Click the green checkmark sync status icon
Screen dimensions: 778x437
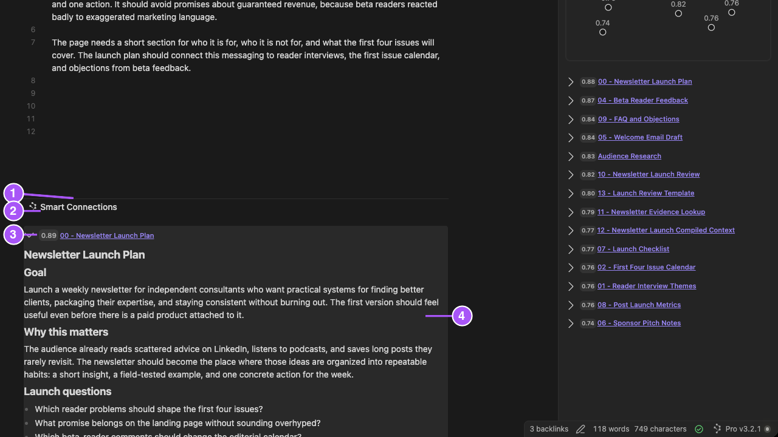click(699, 429)
